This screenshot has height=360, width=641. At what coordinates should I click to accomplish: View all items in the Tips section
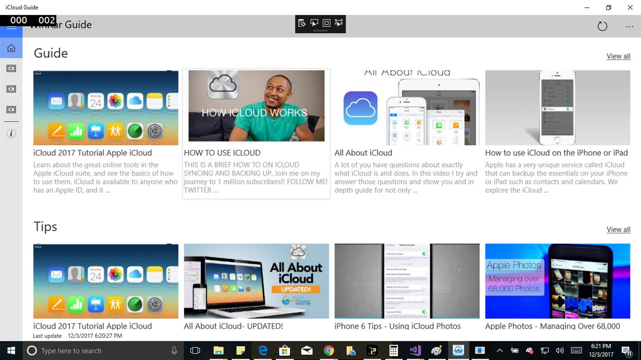(x=618, y=229)
